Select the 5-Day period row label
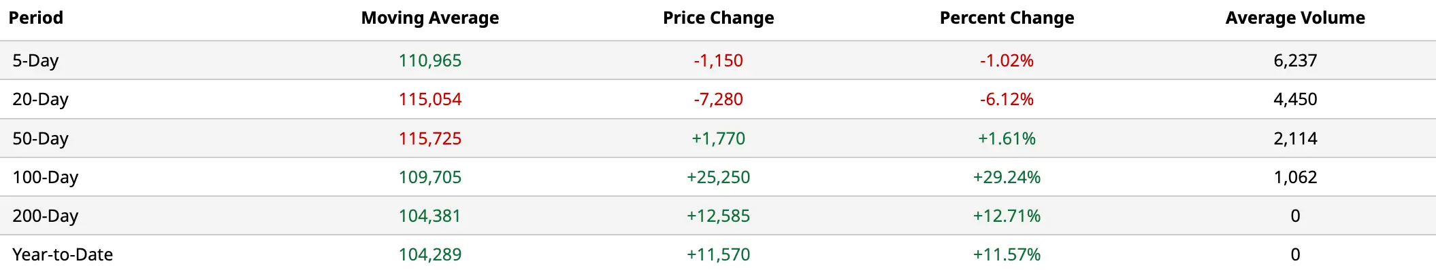This screenshot has width=1436, height=270. click(x=35, y=60)
